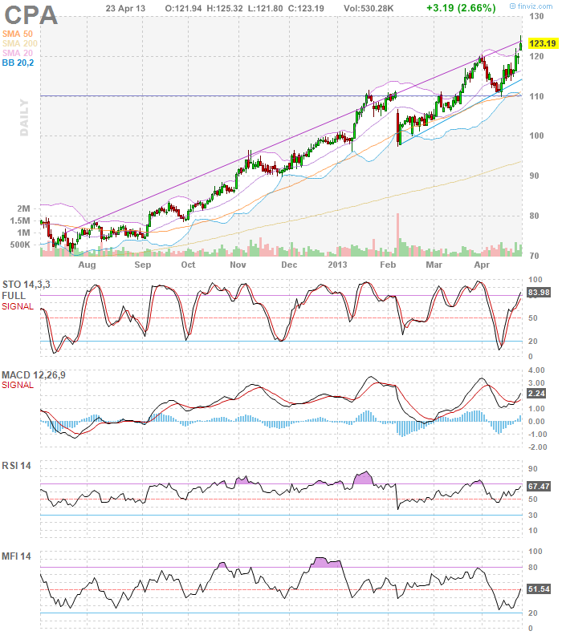Click the +3.19 (2.66%) price change text
Screen dimensions: 562x635
pos(461,7)
